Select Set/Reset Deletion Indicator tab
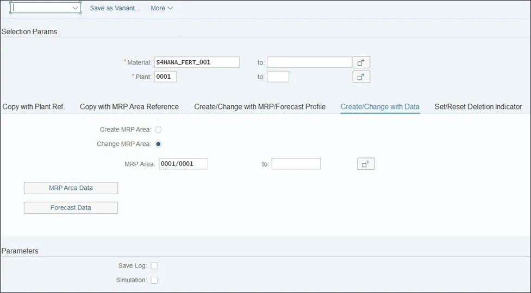The image size is (531, 293). [x=478, y=107]
